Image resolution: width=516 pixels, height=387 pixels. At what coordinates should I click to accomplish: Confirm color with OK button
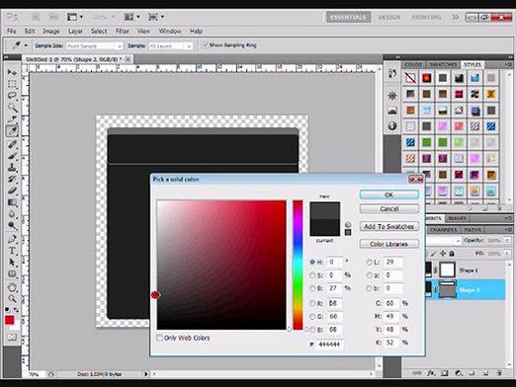point(389,194)
